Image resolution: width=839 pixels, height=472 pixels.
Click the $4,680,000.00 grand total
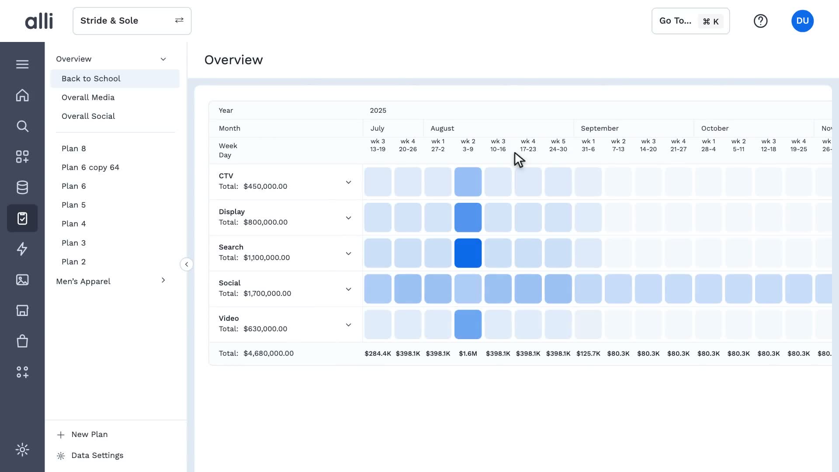click(x=268, y=353)
